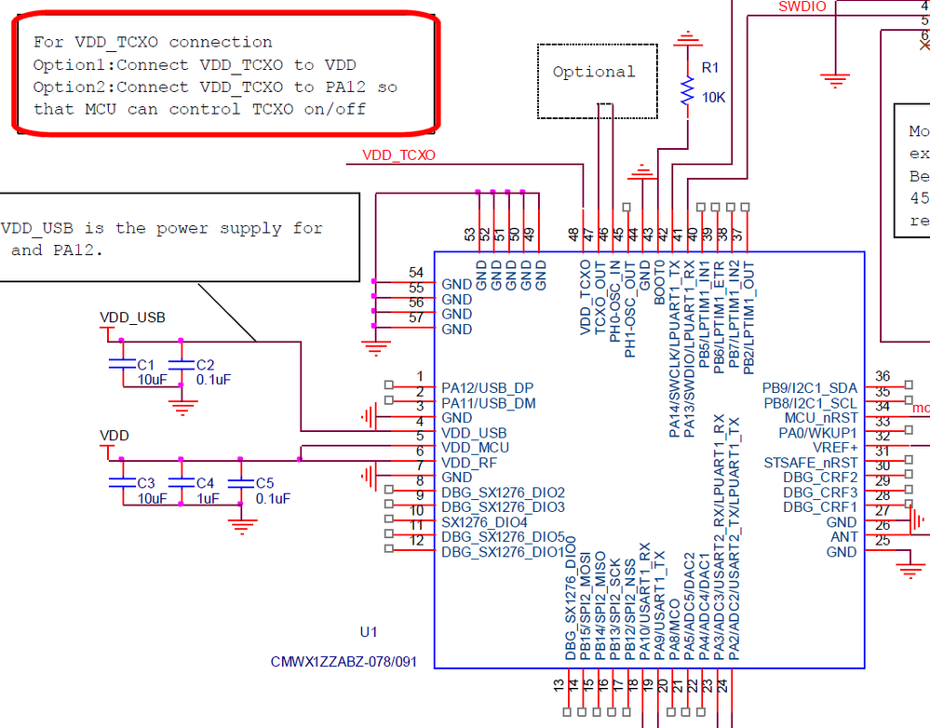Select the VDD_RF pin name
The height and width of the screenshot is (728, 930).
[x=469, y=463]
